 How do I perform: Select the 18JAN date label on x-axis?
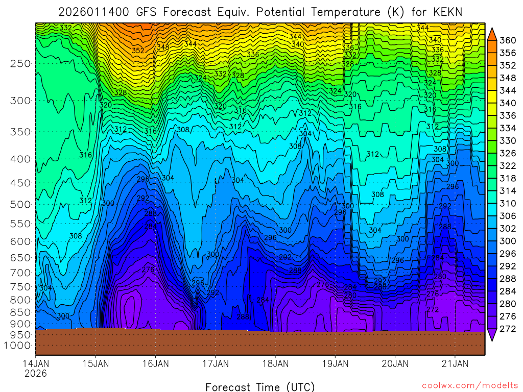(x=275, y=363)
